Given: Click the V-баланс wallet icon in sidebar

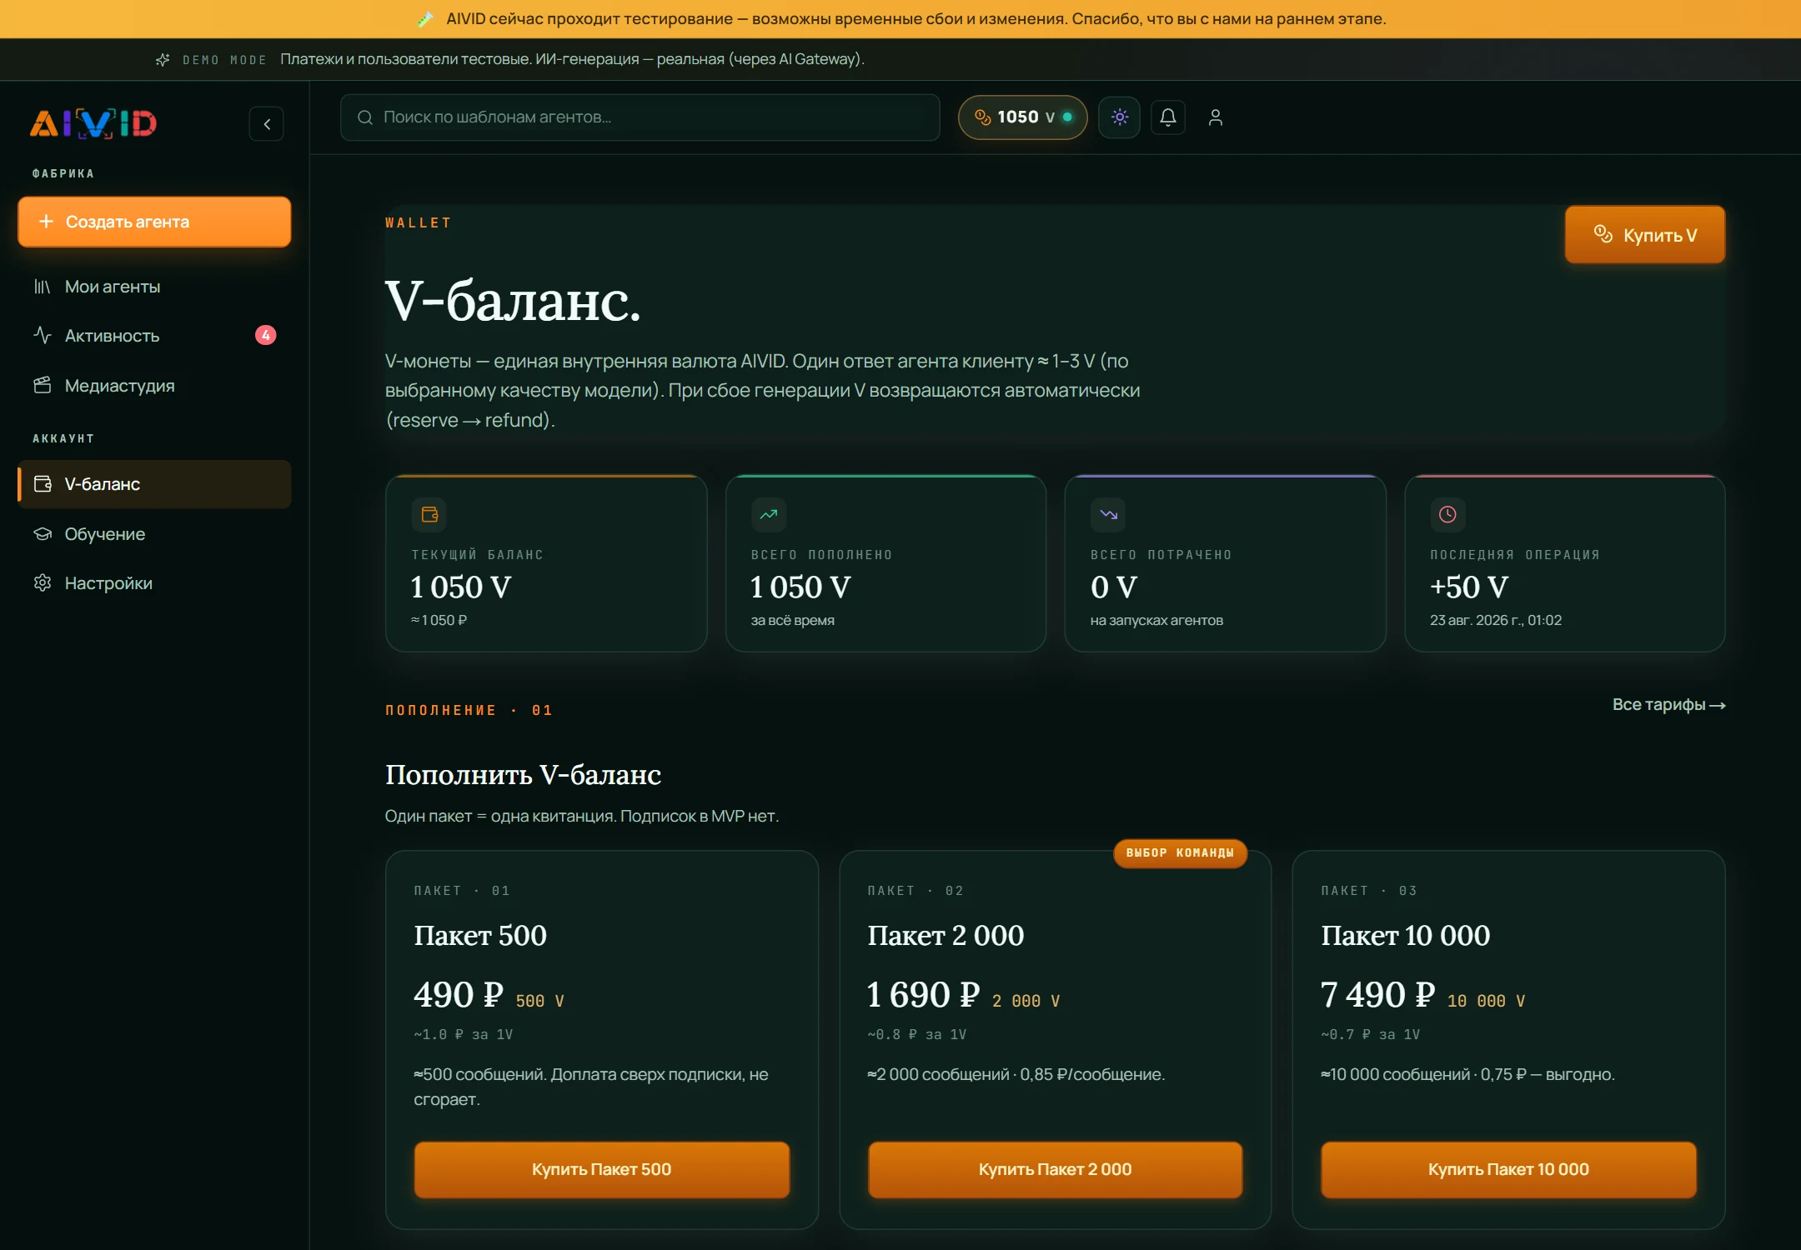Looking at the screenshot, I should coord(43,484).
